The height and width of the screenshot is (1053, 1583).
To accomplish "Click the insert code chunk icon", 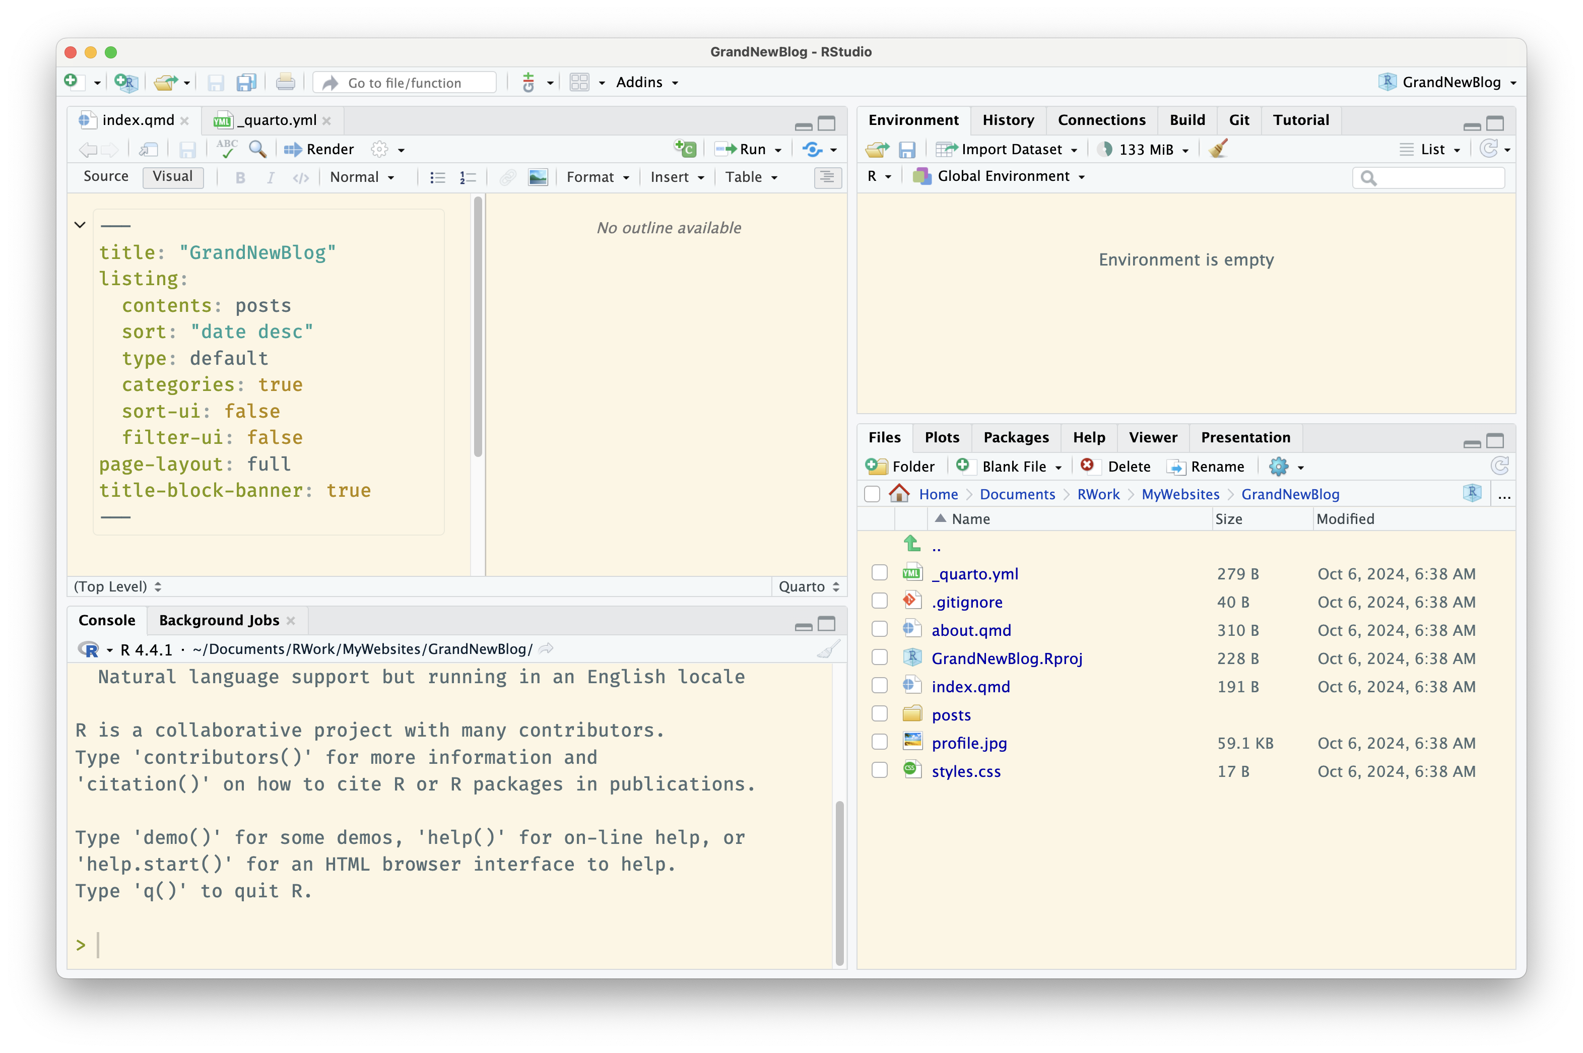I will 685,149.
